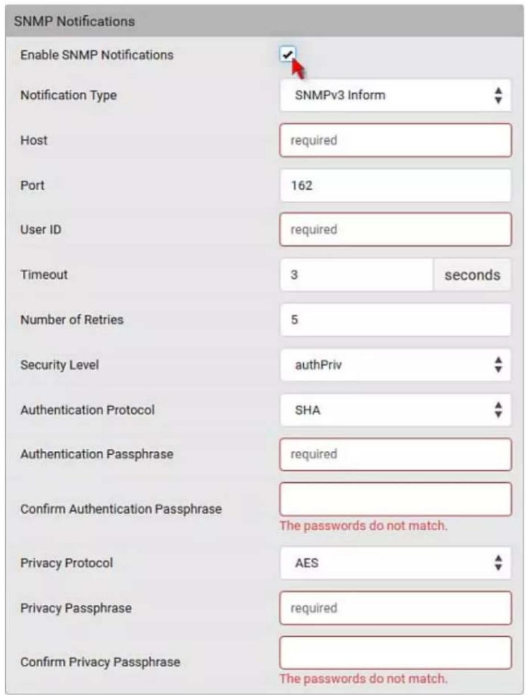Focus the User ID input field
This screenshot has height=695, width=526.
[x=395, y=230]
